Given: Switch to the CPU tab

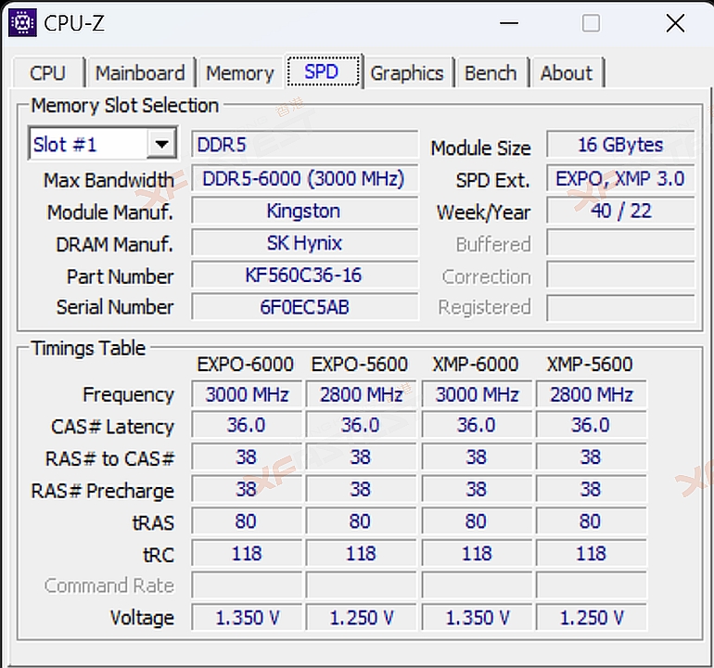Looking at the screenshot, I should 48,73.
